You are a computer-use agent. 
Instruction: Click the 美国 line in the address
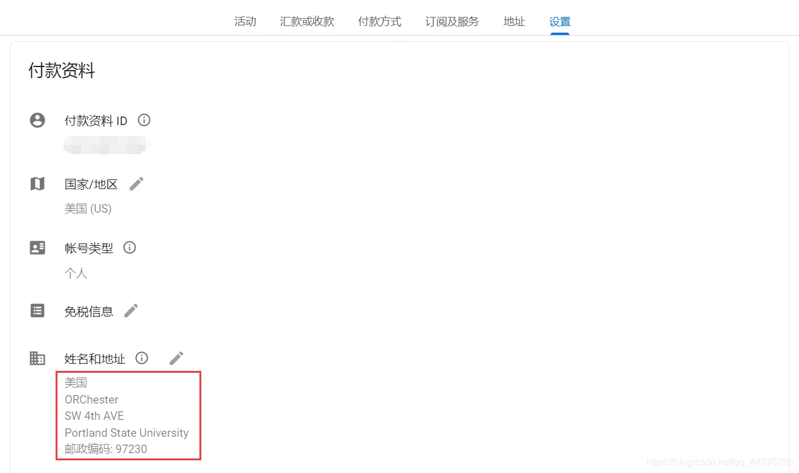coord(76,382)
